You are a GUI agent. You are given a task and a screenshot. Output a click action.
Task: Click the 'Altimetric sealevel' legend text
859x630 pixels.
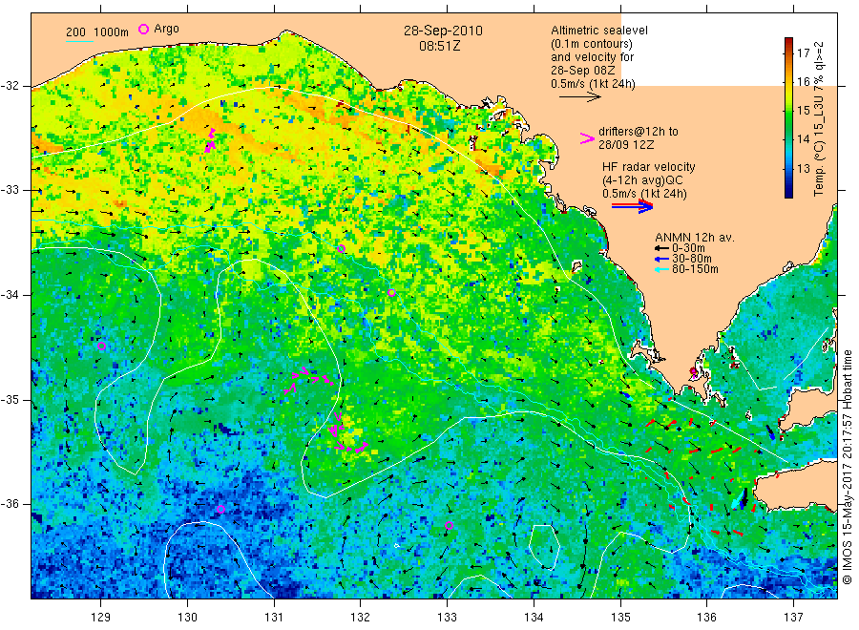(x=599, y=31)
